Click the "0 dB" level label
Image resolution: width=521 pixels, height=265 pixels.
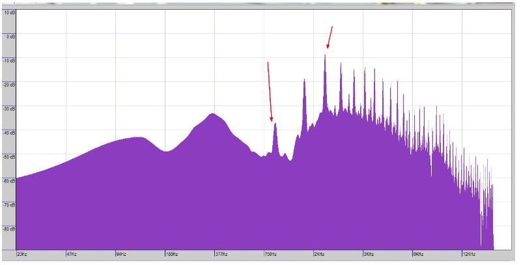click(x=11, y=37)
